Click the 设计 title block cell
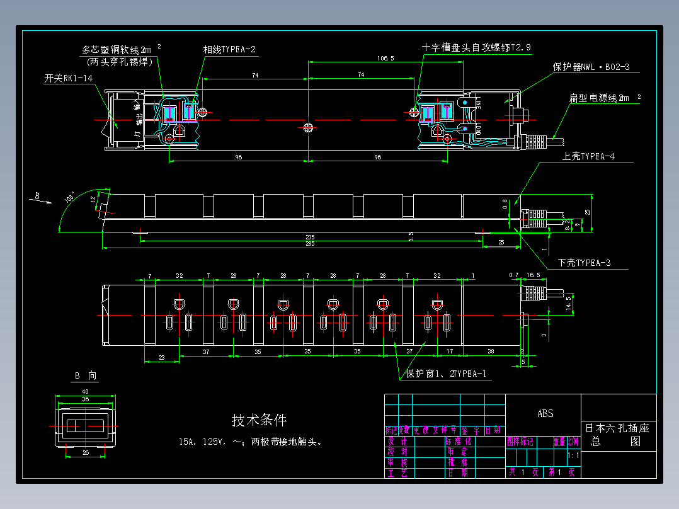This screenshot has height=509, width=679. (x=397, y=442)
